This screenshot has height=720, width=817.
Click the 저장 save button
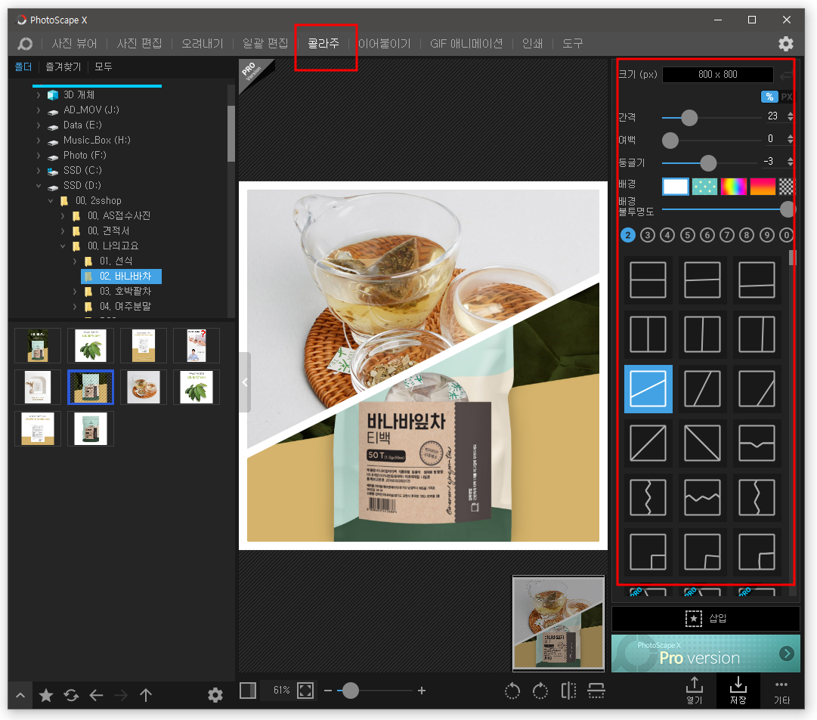[x=738, y=691]
